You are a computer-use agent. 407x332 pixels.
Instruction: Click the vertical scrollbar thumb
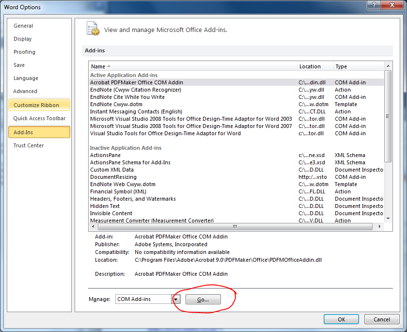(x=388, y=116)
